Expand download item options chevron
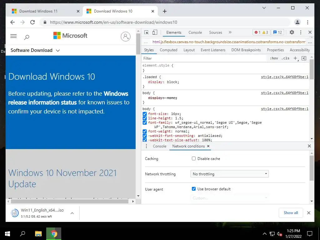Screen dimensions: 320x240 point(72,213)
